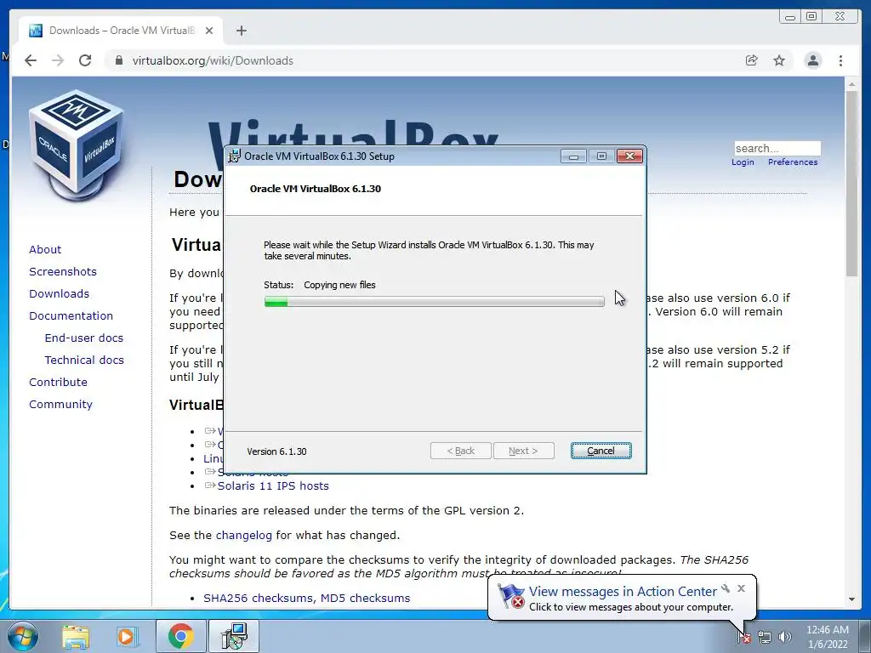
Task: Open the Chrome profile avatar
Action: coord(812,60)
